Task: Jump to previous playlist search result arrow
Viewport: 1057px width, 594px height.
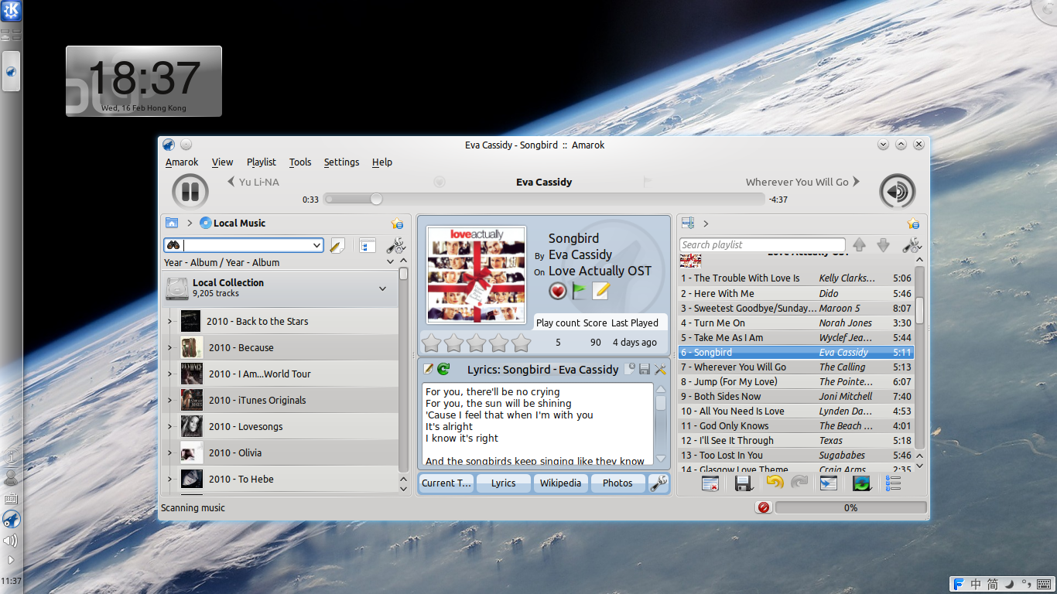Action: click(x=859, y=245)
